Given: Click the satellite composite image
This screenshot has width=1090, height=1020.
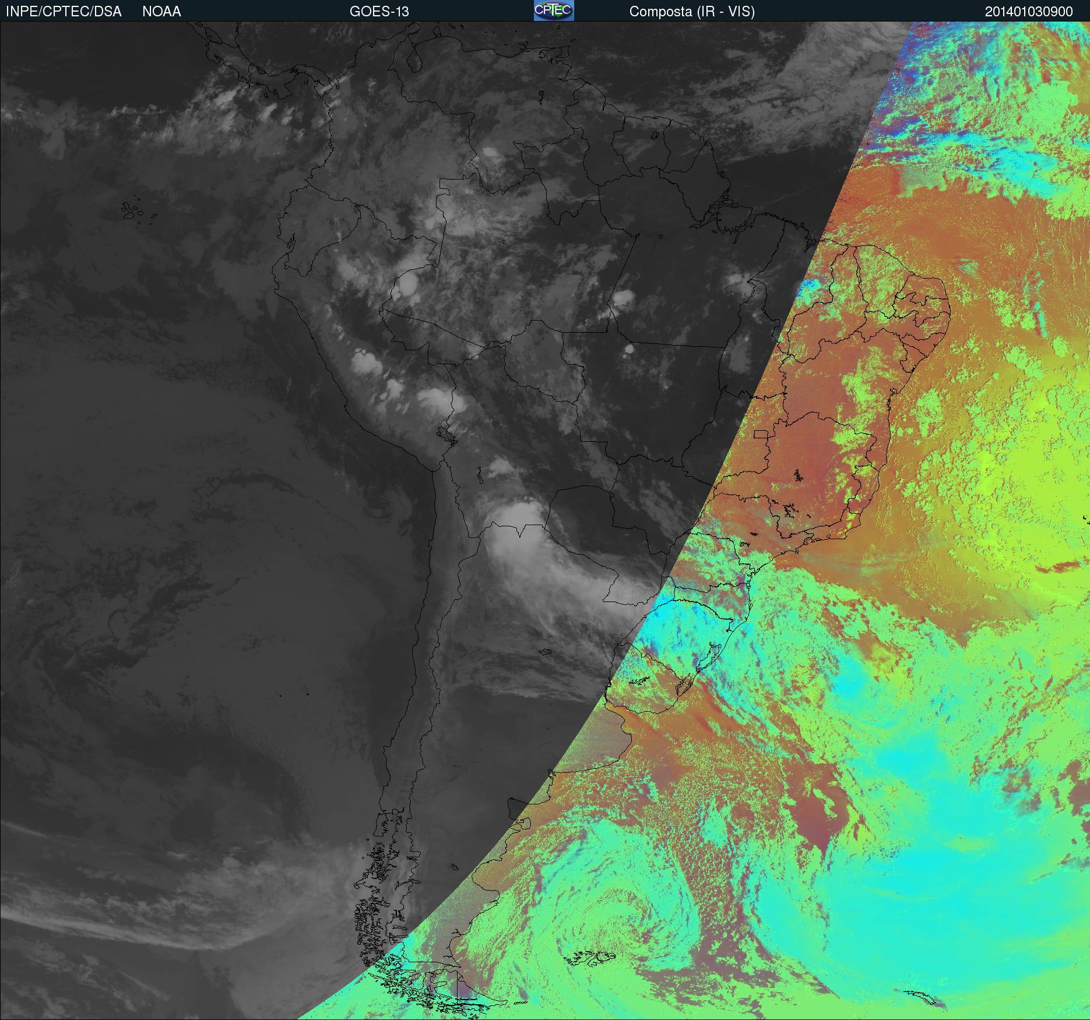Looking at the screenshot, I should coord(545,520).
